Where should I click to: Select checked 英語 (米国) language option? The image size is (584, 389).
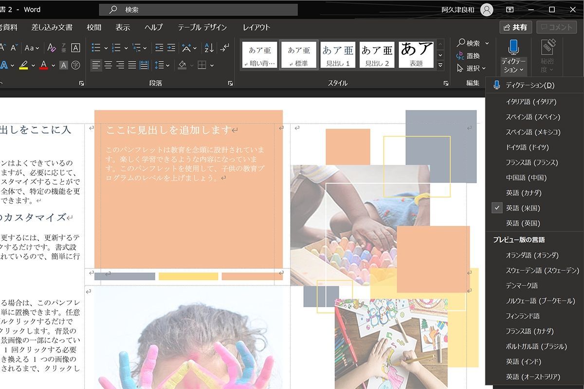523,208
